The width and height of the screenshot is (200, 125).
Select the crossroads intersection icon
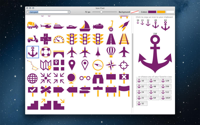(46, 39)
